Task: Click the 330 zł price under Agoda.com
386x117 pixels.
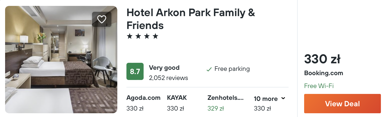Action: (x=135, y=109)
